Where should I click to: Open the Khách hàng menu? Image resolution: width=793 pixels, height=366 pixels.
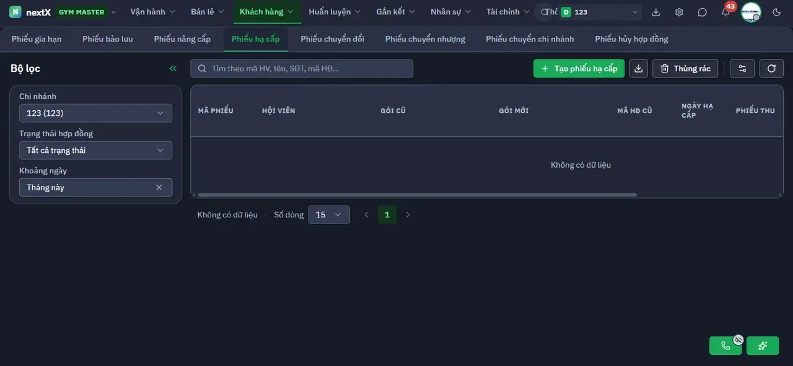(x=267, y=12)
